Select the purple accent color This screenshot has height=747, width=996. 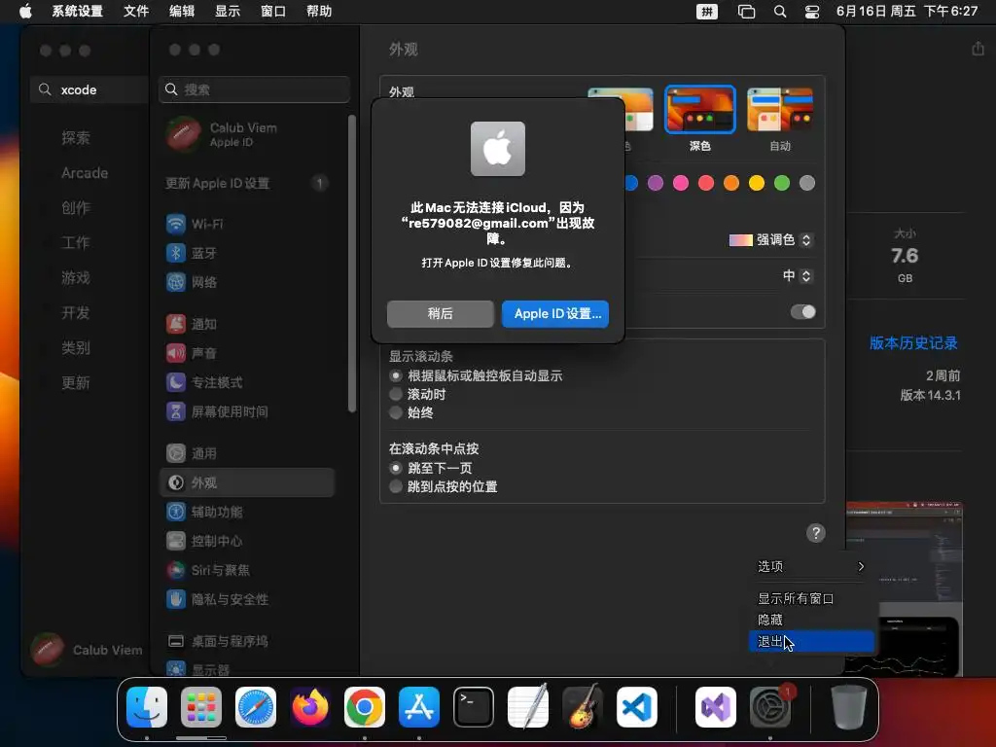655,183
